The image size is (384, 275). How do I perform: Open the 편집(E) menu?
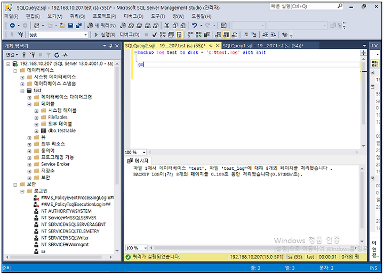pyautogui.click(x=33, y=16)
